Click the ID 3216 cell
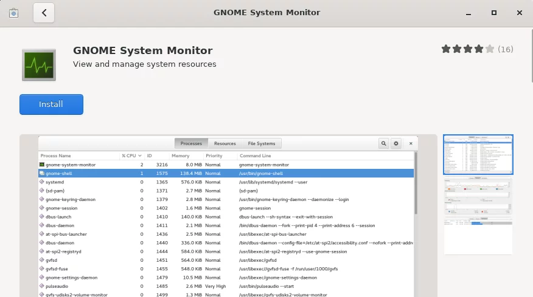The image size is (533, 297). (162, 165)
